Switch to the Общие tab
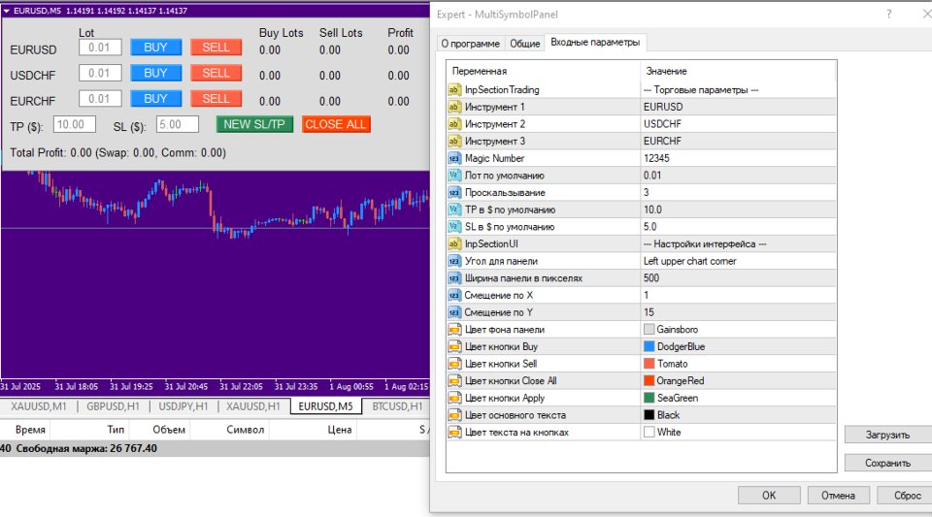This screenshot has width=932, height=517. [525, 44]
